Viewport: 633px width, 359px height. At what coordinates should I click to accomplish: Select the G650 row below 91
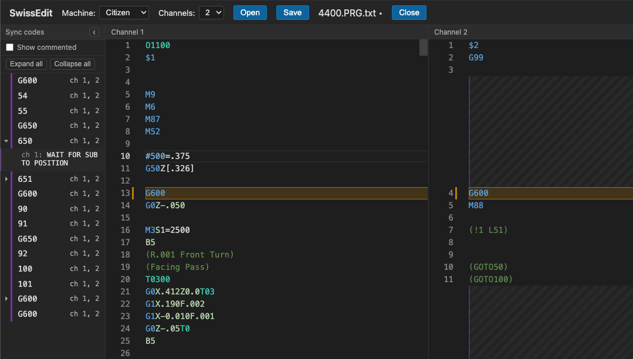[57, 239]
